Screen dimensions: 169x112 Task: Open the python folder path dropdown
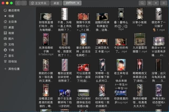72,3
